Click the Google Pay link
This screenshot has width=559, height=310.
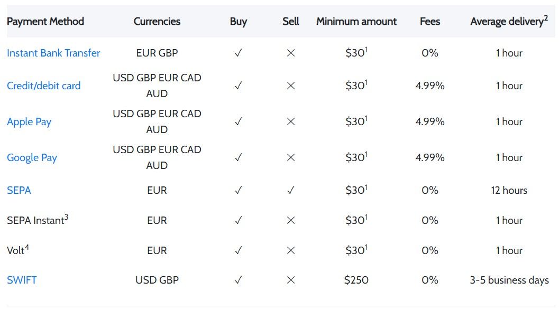32,157
